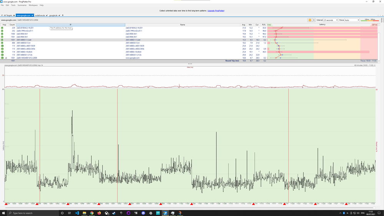Viewport: 384px width, 216px height.
Task: Click the hop 4 green circle icon
Action: coord(2,28)
